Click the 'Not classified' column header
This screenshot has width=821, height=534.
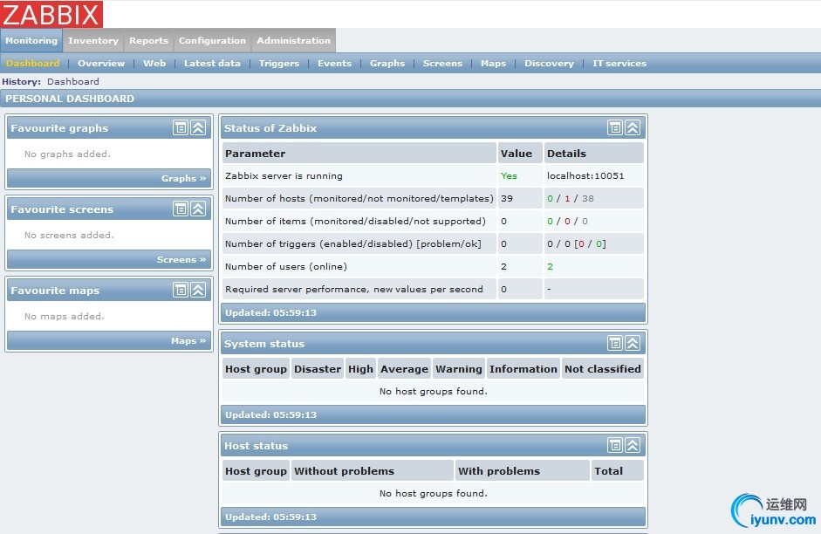(603, 369)
